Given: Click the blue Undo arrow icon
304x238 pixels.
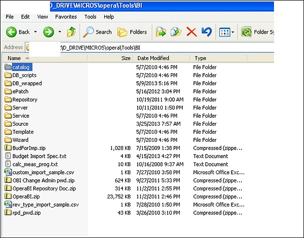Looking at the screenshot, I should click(x=206, y=32).
